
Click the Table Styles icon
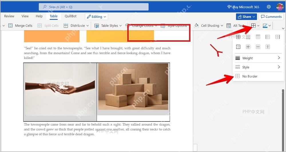pos(97,25)
